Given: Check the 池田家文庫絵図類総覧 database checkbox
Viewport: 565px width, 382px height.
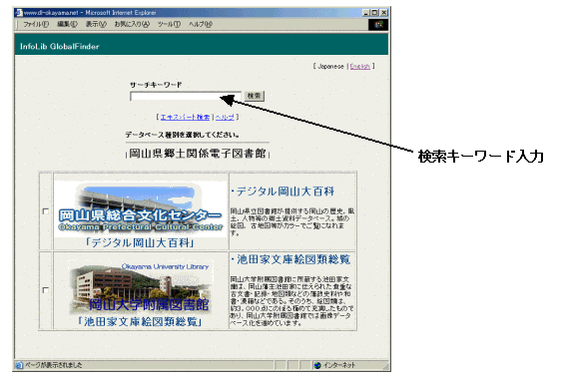Looking at the screenshot, I should coord(46,290).
